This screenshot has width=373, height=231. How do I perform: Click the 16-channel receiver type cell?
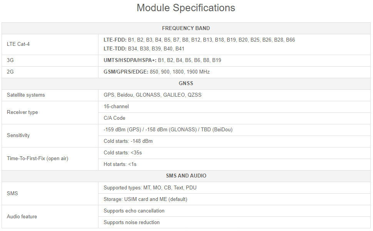point(116,107)
